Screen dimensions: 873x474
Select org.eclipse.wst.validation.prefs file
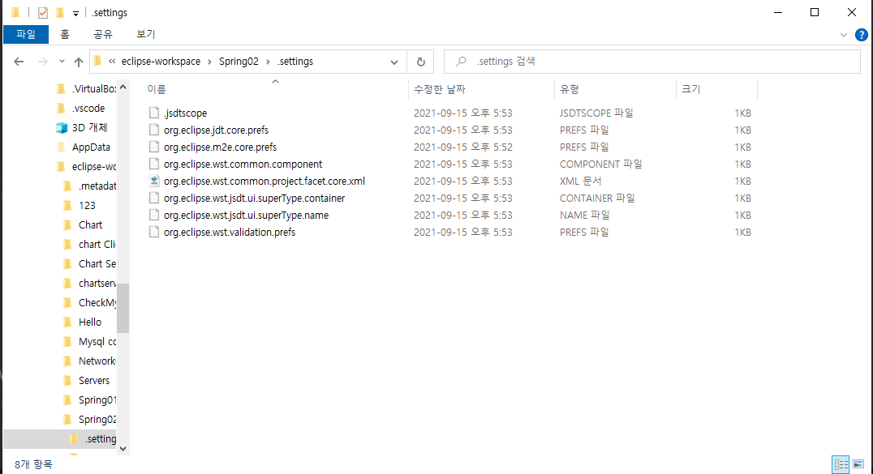click(x=230, y=232)
